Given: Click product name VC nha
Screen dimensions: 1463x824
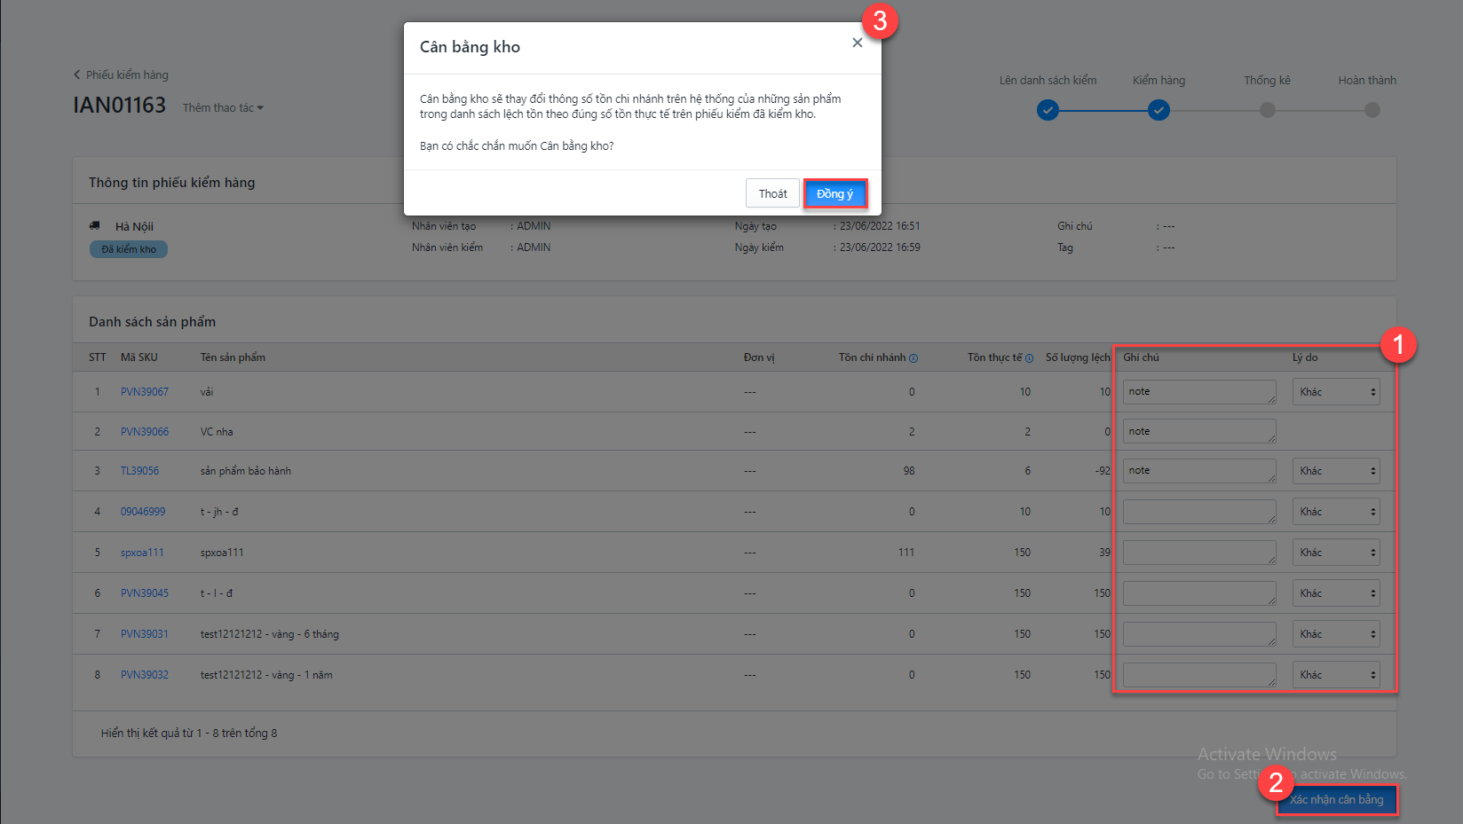Looking at the screenshot, I should coord(217,432).
